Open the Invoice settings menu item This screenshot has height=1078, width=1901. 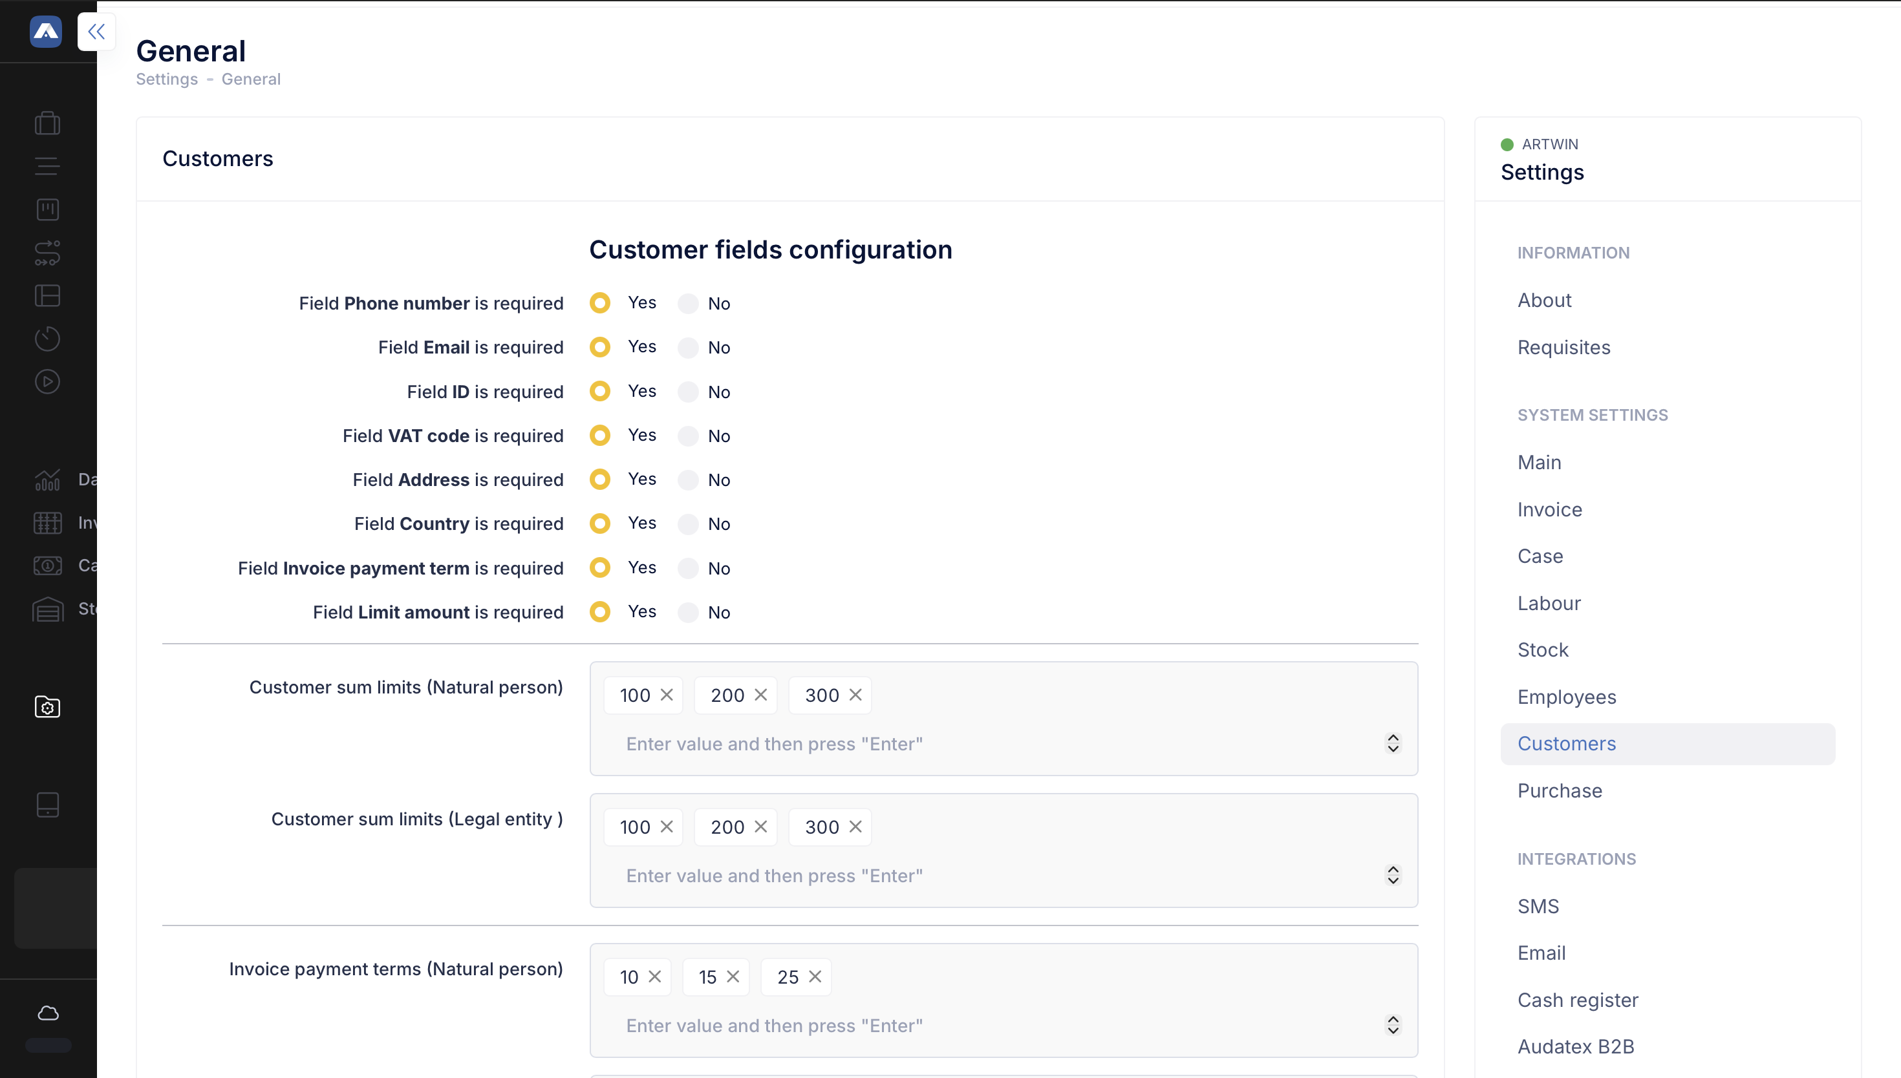click(x=1549, y=509)
